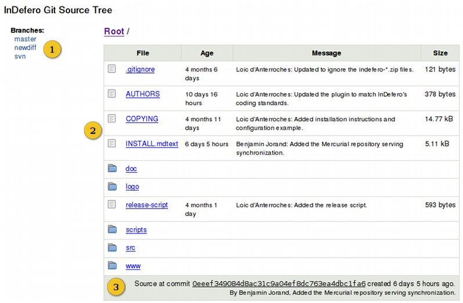This screenshot has width=463, height=303.
Task: Click the file icon beside .gitignore
Action: [111, 69]
